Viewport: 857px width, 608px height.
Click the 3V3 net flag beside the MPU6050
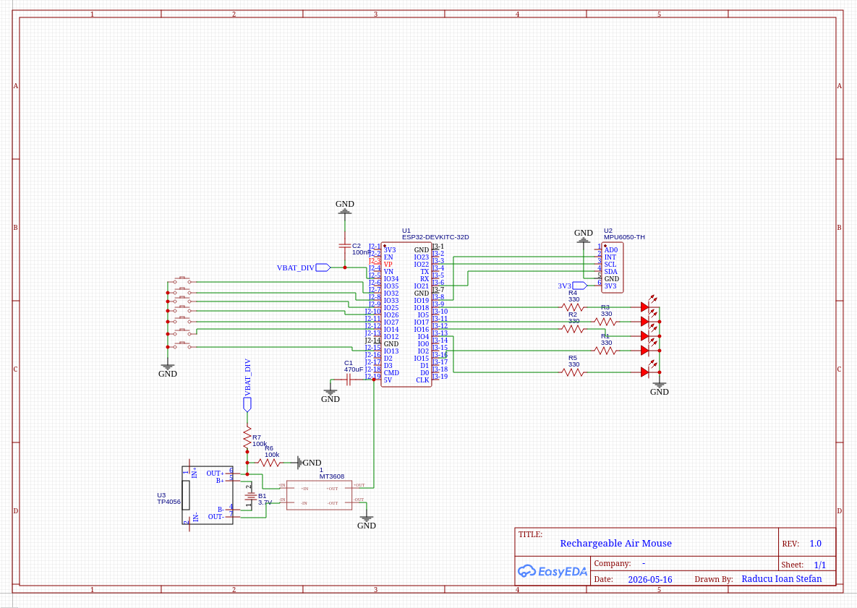572,286
